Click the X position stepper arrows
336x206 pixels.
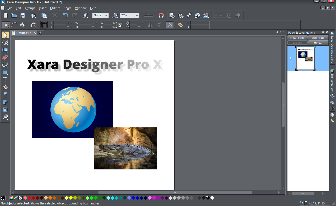tap(70, 23)
